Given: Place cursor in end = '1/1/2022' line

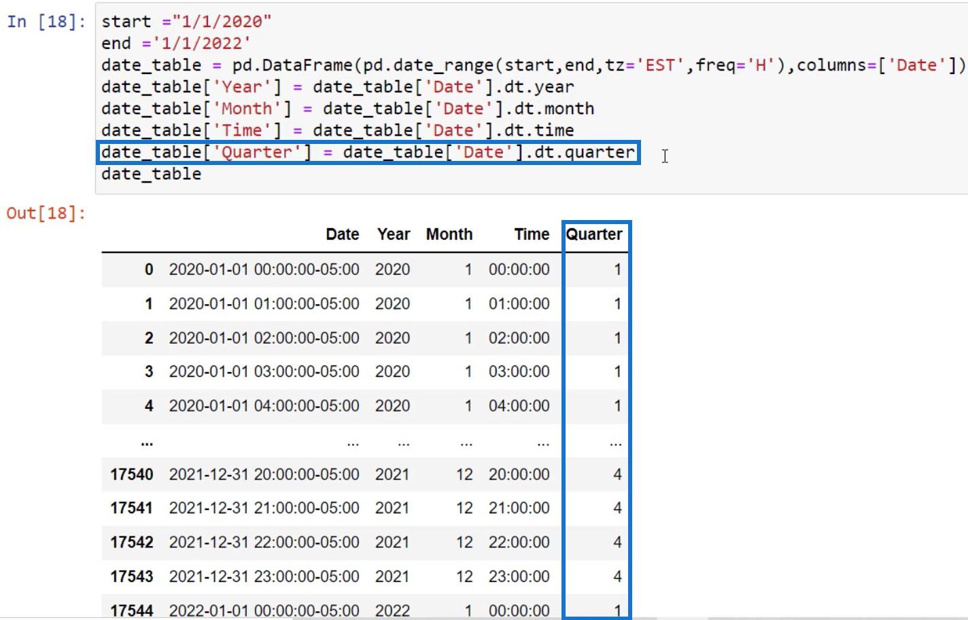Looking at the screenshot, I should pyautogui.click(x=176, y=43).
